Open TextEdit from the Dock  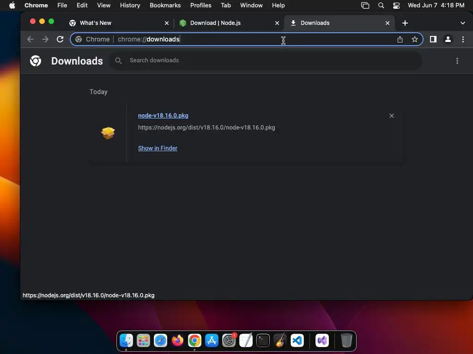coord(246,341)
